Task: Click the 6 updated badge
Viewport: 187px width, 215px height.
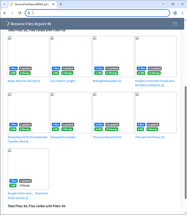Action: pos(153,125)
